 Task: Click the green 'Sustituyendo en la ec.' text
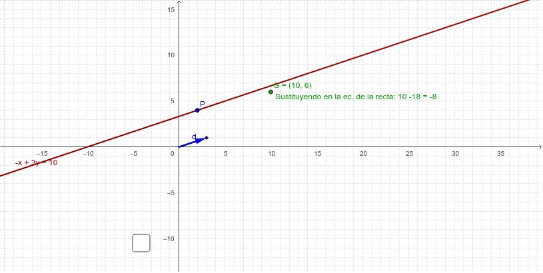pyautogui.click(x=356, y=97)
